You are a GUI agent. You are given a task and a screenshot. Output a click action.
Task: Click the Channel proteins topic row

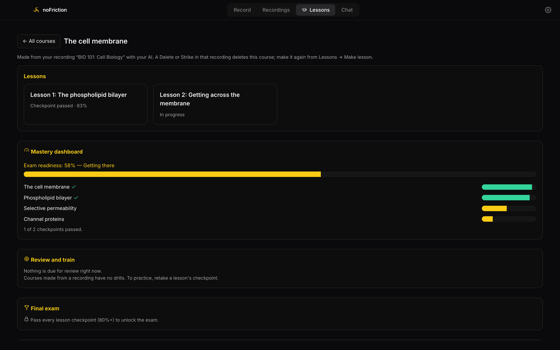point(280,219)
